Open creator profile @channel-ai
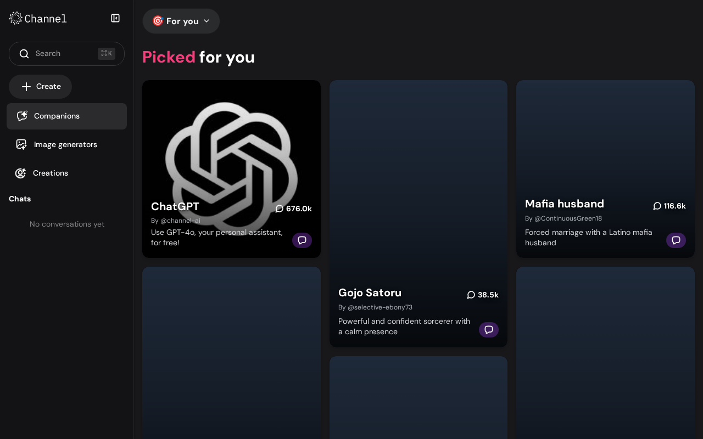The image size is (703, 439). point(180,221)
